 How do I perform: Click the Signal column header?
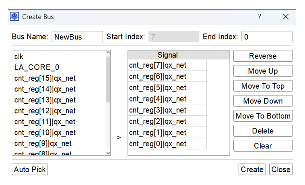pyautogui.click(x=167, y=55)
